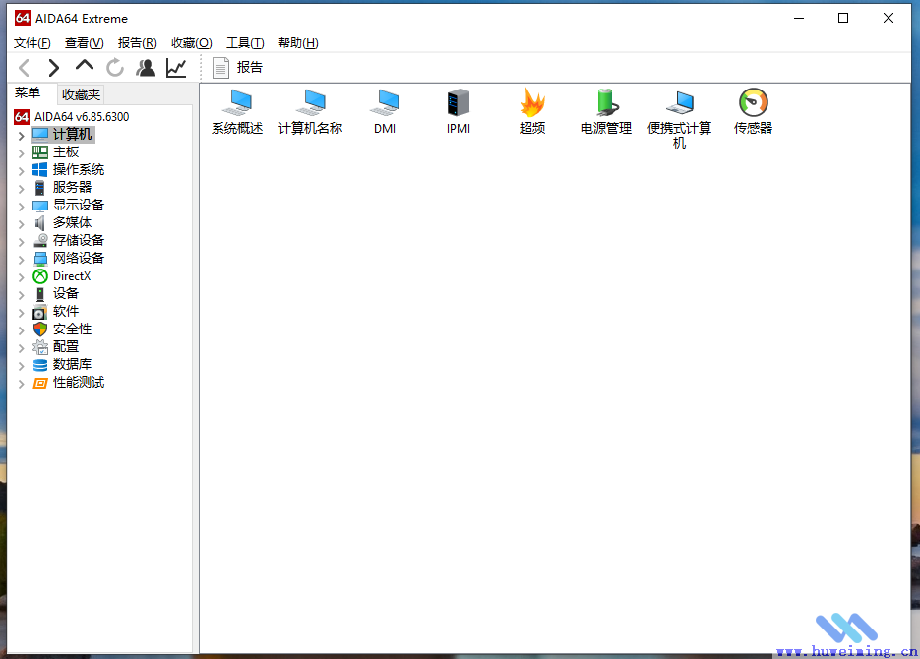The image size is (920, 659).
Task: Expand the 配置 tree node
Action: [21, 347]
